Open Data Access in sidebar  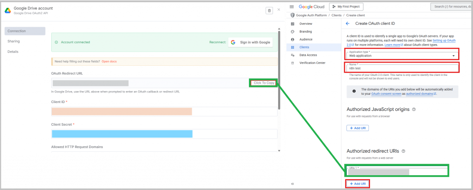[308, 55]
